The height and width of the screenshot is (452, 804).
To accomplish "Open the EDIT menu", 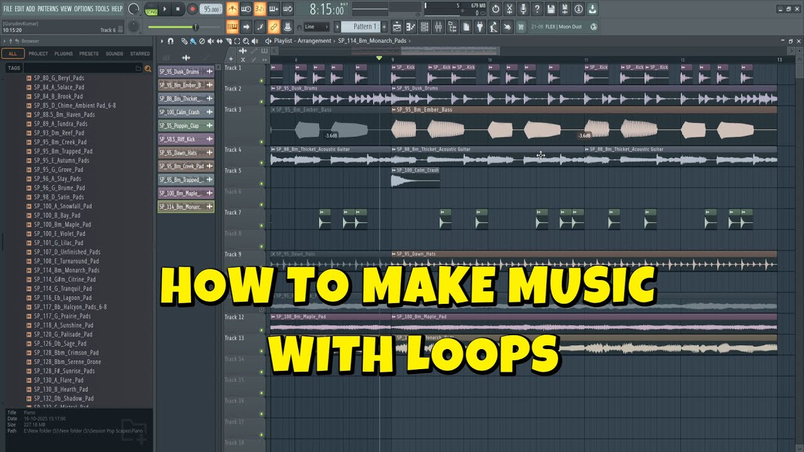I will [19, 9].
